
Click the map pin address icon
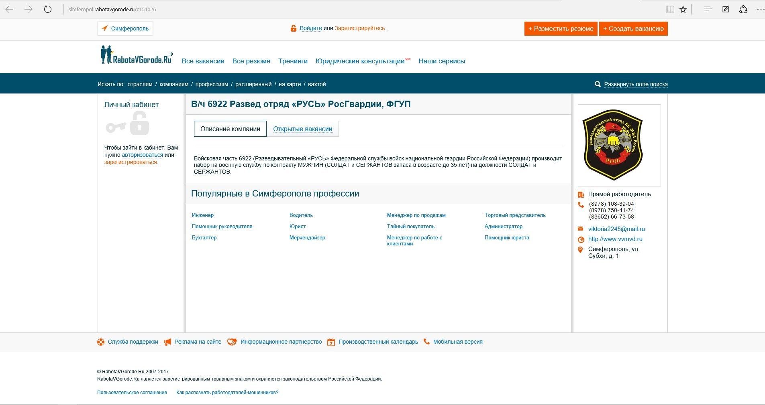point(580,249)
